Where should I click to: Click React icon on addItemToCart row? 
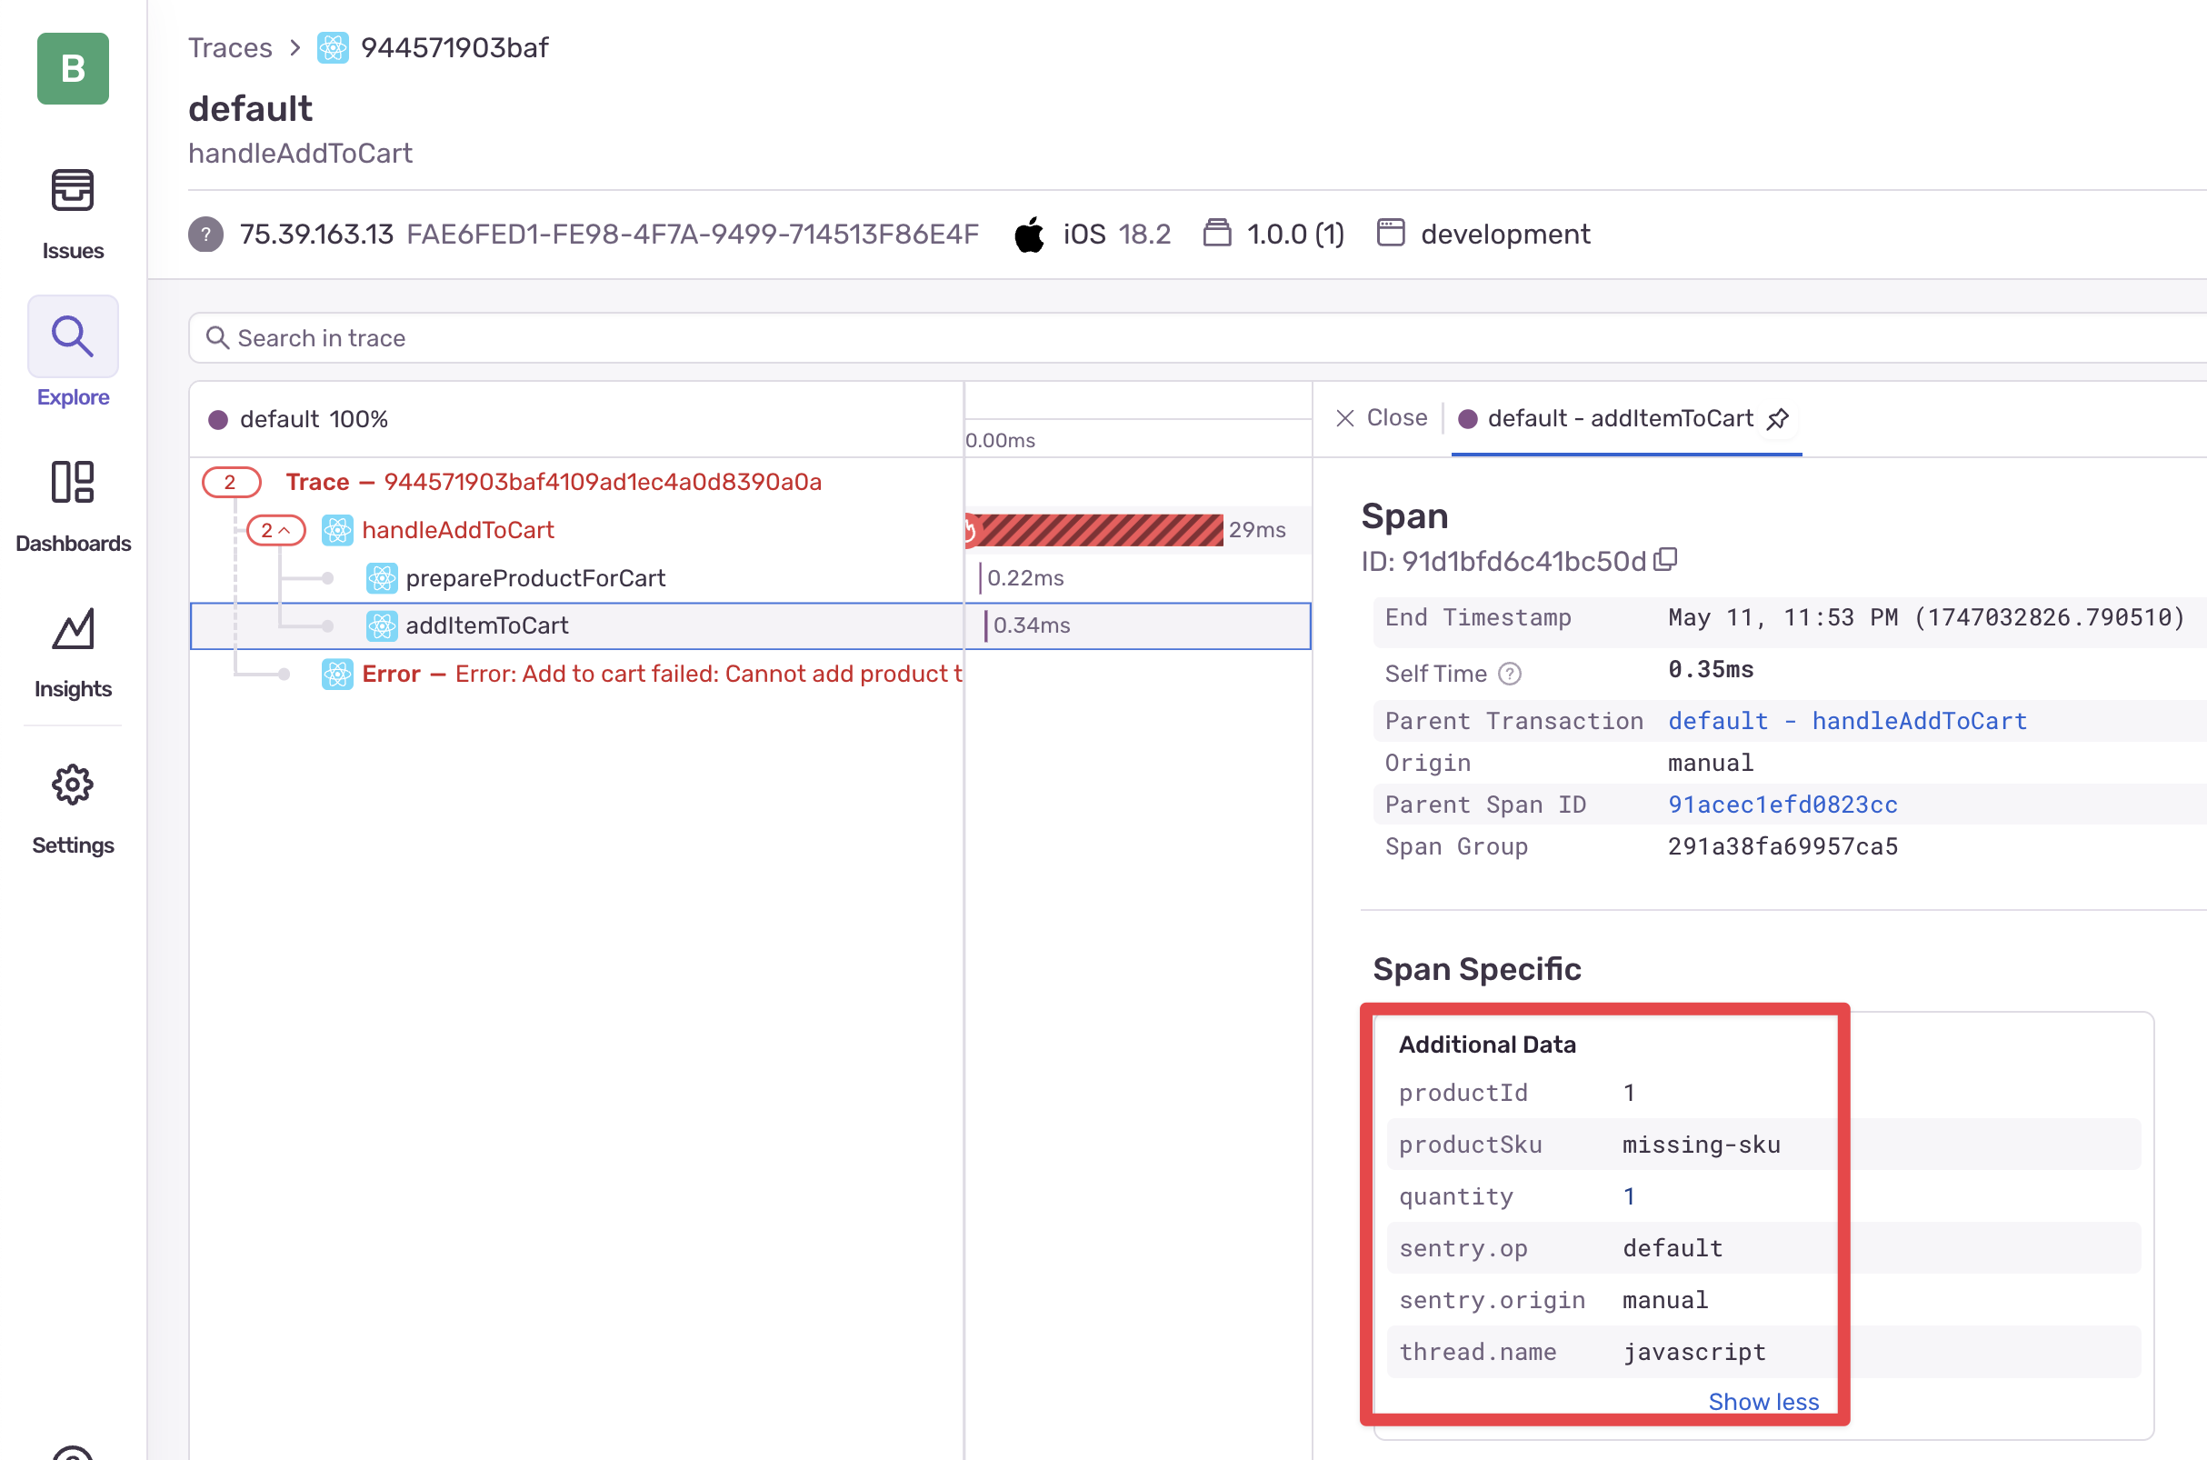pos(382,625)
